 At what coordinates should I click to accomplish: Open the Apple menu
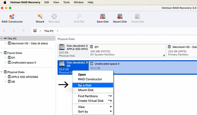pos(5,2)
